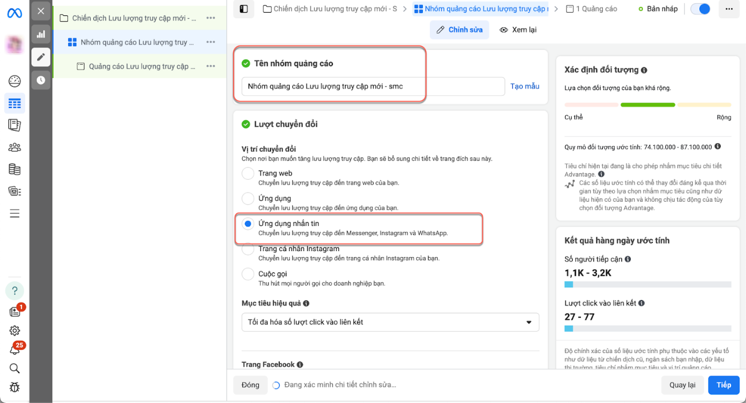Click the search magnifier icon
Screen dimensions: 746x403
(15, 368)
